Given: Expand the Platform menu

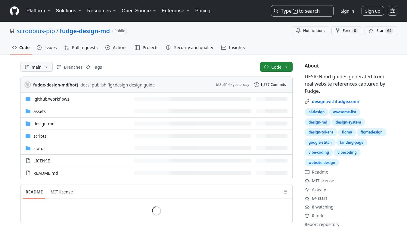Looking at the screenshot, I should click(x=38, y=11).
